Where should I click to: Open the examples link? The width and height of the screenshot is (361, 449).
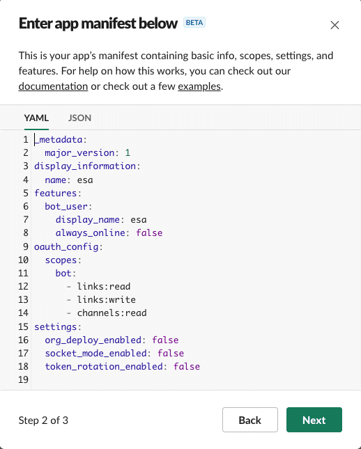pyautogui.click(x=199, y=86)
